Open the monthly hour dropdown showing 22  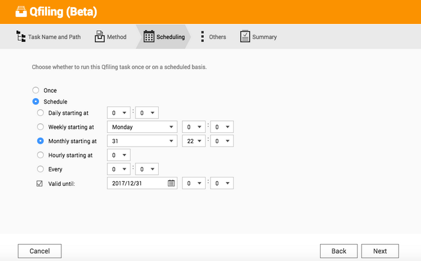pyautogui.click(x=194, y=141)
